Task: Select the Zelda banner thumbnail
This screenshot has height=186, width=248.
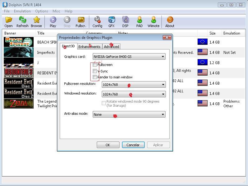Action: point(19,104)
